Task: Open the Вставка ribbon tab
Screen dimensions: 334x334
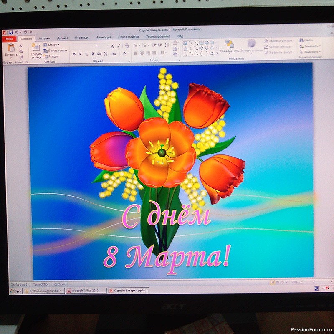Action: [44, 38]
